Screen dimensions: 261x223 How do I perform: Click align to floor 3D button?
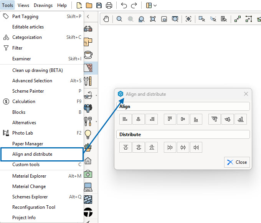(x=241, y=119)
